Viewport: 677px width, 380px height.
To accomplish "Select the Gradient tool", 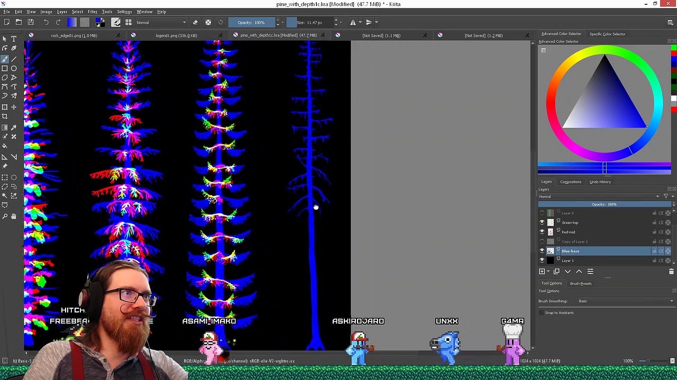I will coord(5,127).
